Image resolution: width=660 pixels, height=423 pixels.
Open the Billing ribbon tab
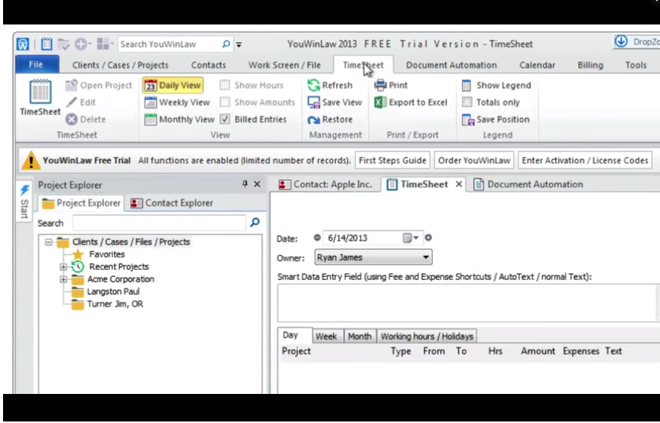pos(590,65)
